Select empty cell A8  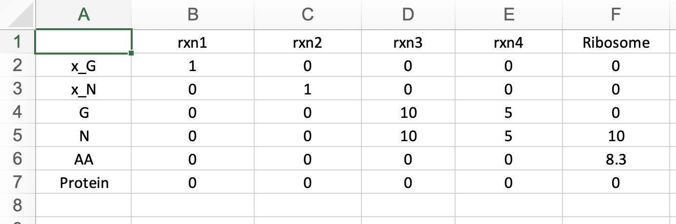tap(84, 206)
